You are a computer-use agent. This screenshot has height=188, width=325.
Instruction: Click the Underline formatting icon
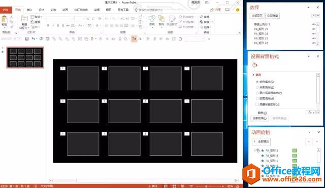[58, 25]
